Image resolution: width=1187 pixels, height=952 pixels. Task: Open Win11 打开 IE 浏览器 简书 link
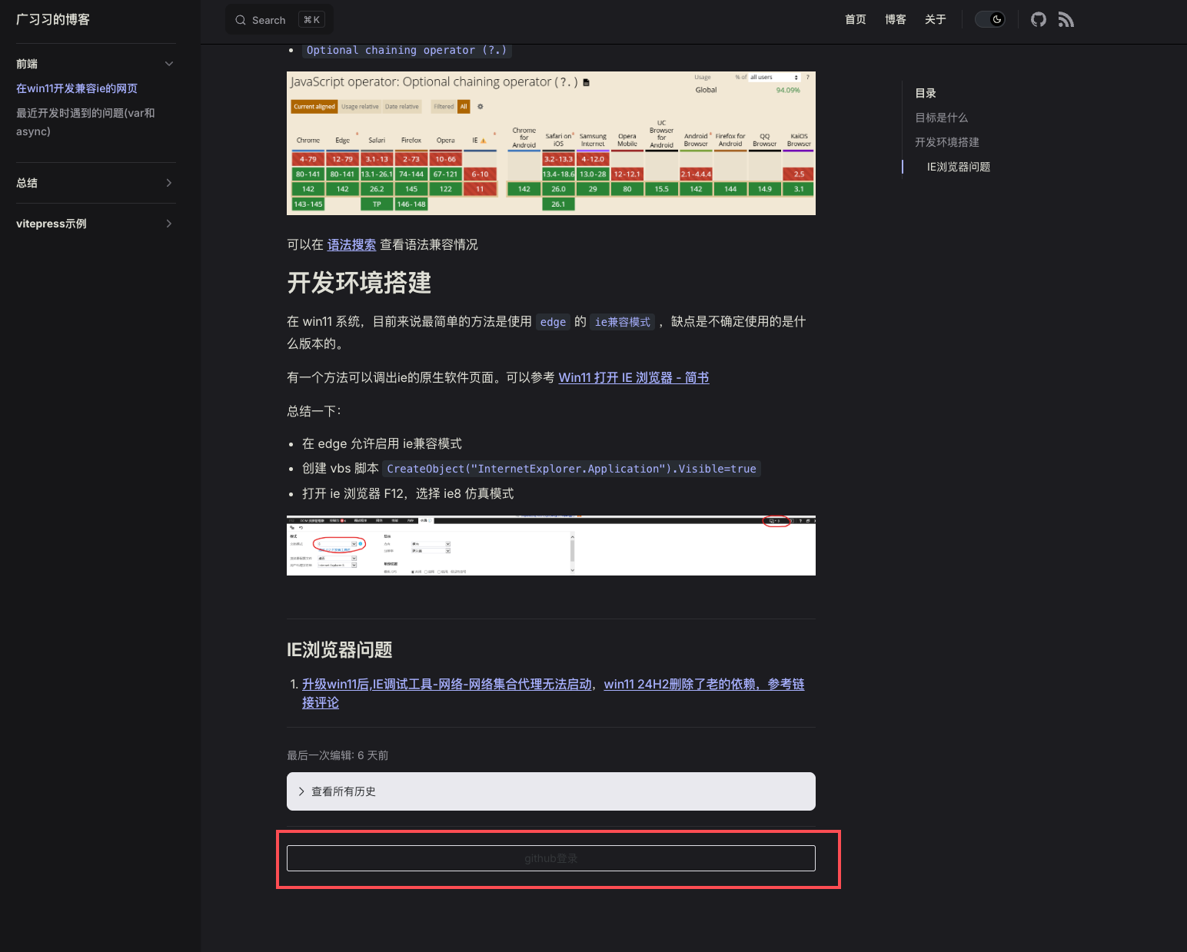point(633,377)
